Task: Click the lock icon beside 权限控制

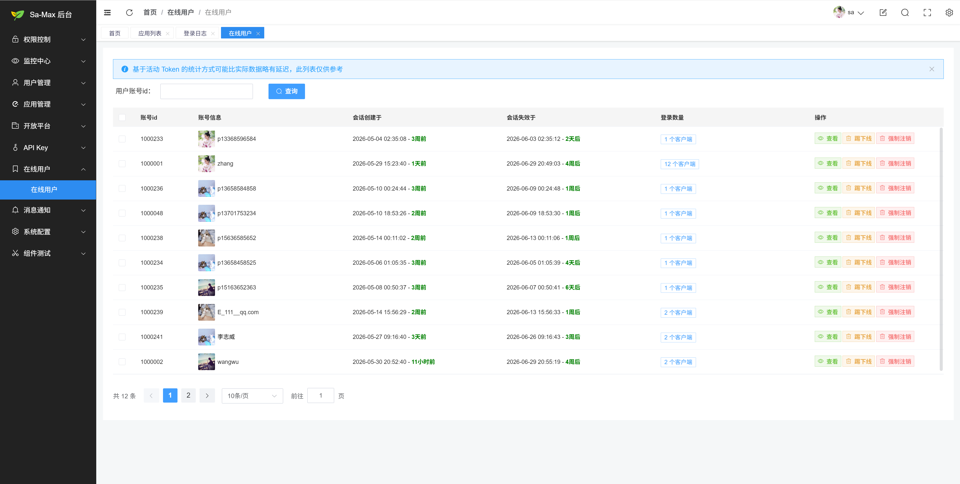Action: click(15, 39)
